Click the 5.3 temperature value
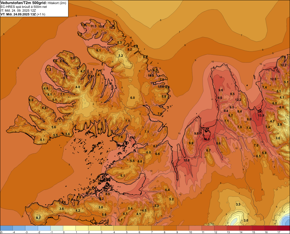The image size is (290, 234). [119, 42]
